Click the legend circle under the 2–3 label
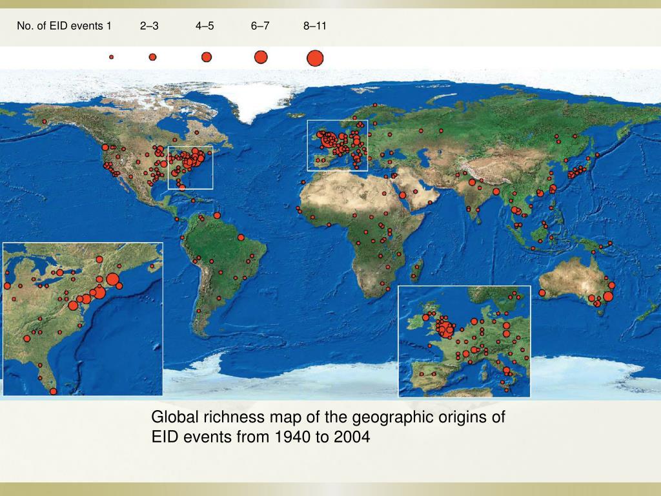661x496 pixels. (152, 57)
